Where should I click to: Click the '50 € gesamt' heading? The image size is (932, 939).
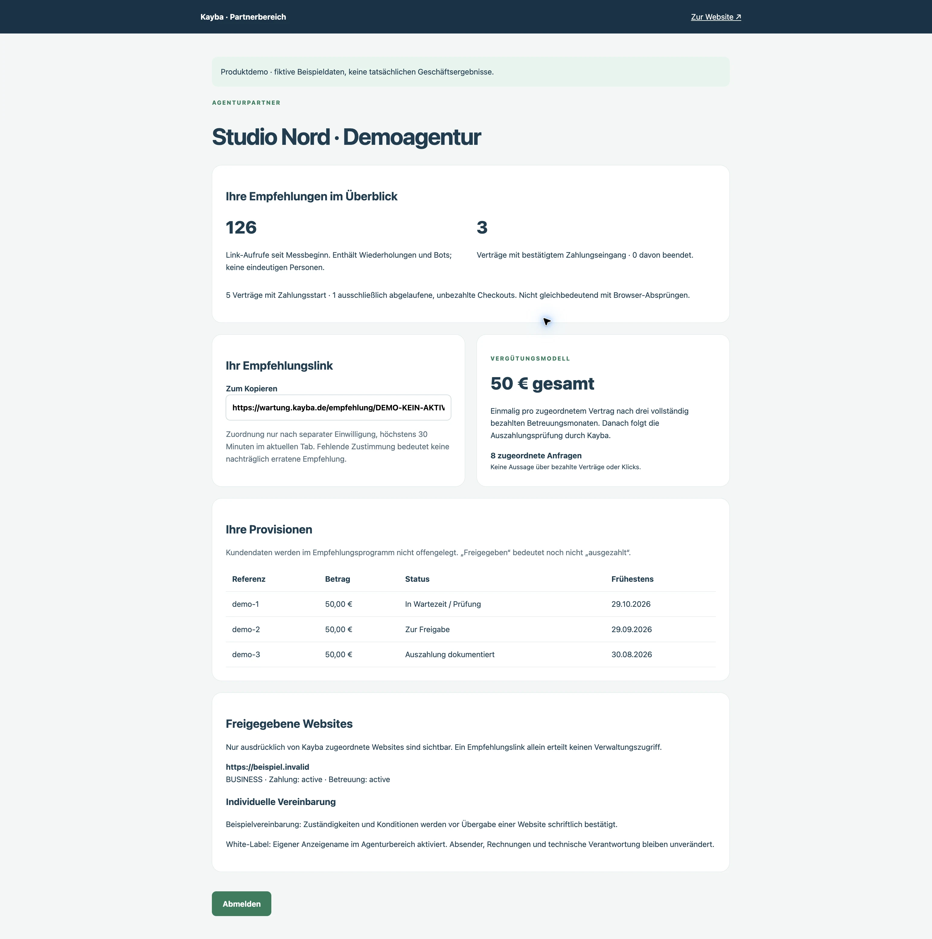pos(542,384)
